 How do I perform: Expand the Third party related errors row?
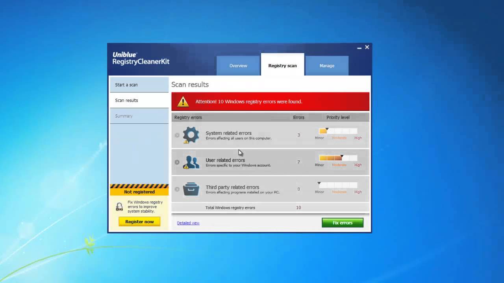pos(177,189)
